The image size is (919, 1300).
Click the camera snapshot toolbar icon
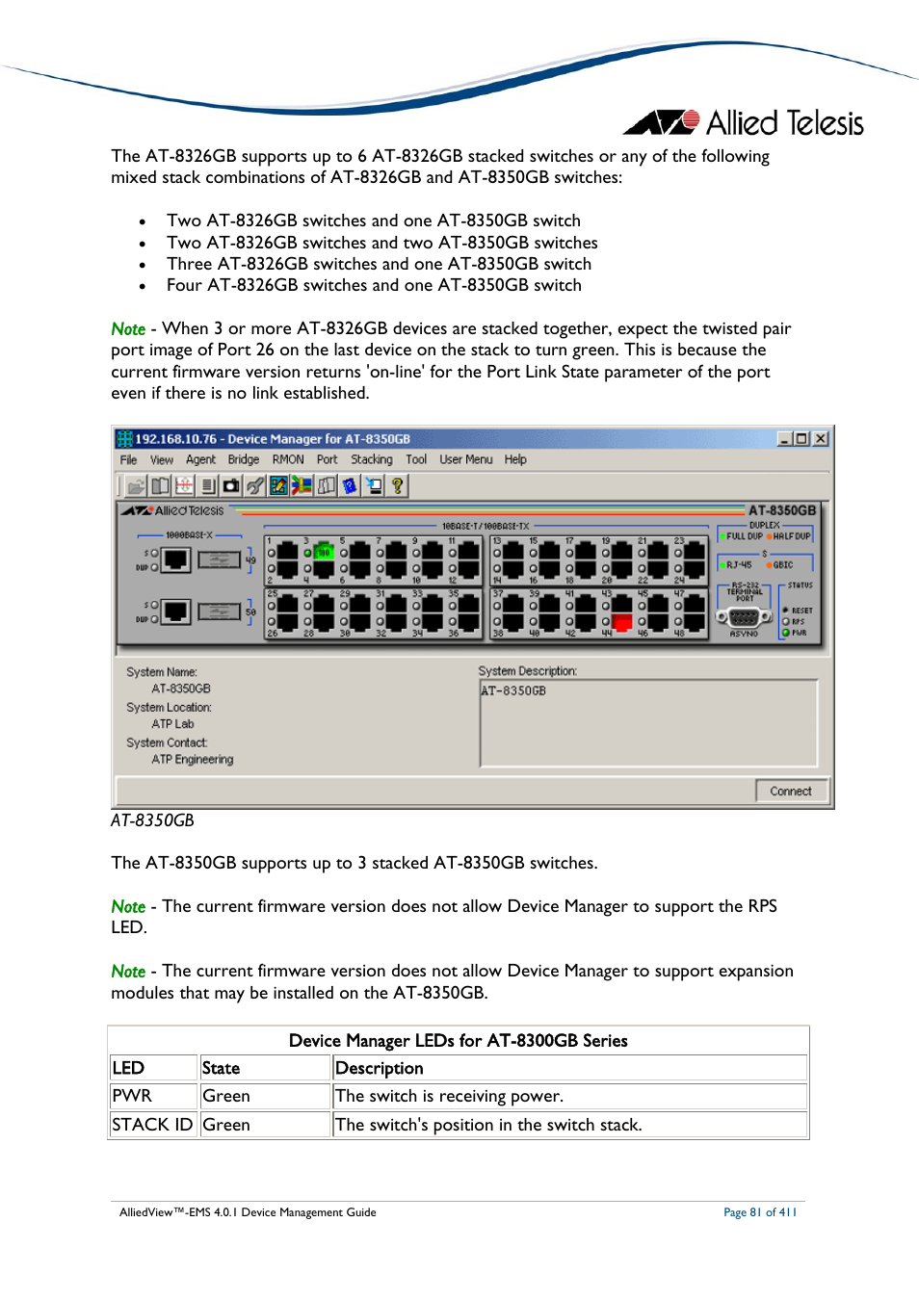click(x=231, y=486)
